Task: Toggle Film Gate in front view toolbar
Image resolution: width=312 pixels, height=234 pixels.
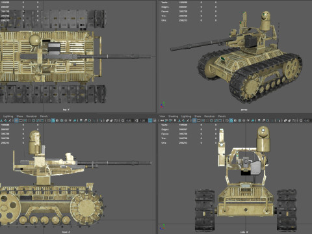Action: pyautogui.click(x=21, y=120)
